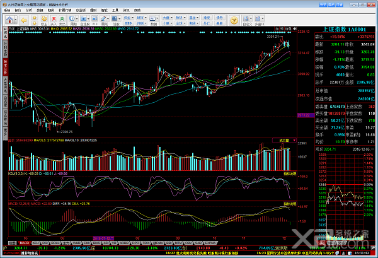The height and width of the screenshot is (258, 378).
Task: Open the 资讯 menu
Action: tap(127, 10)
